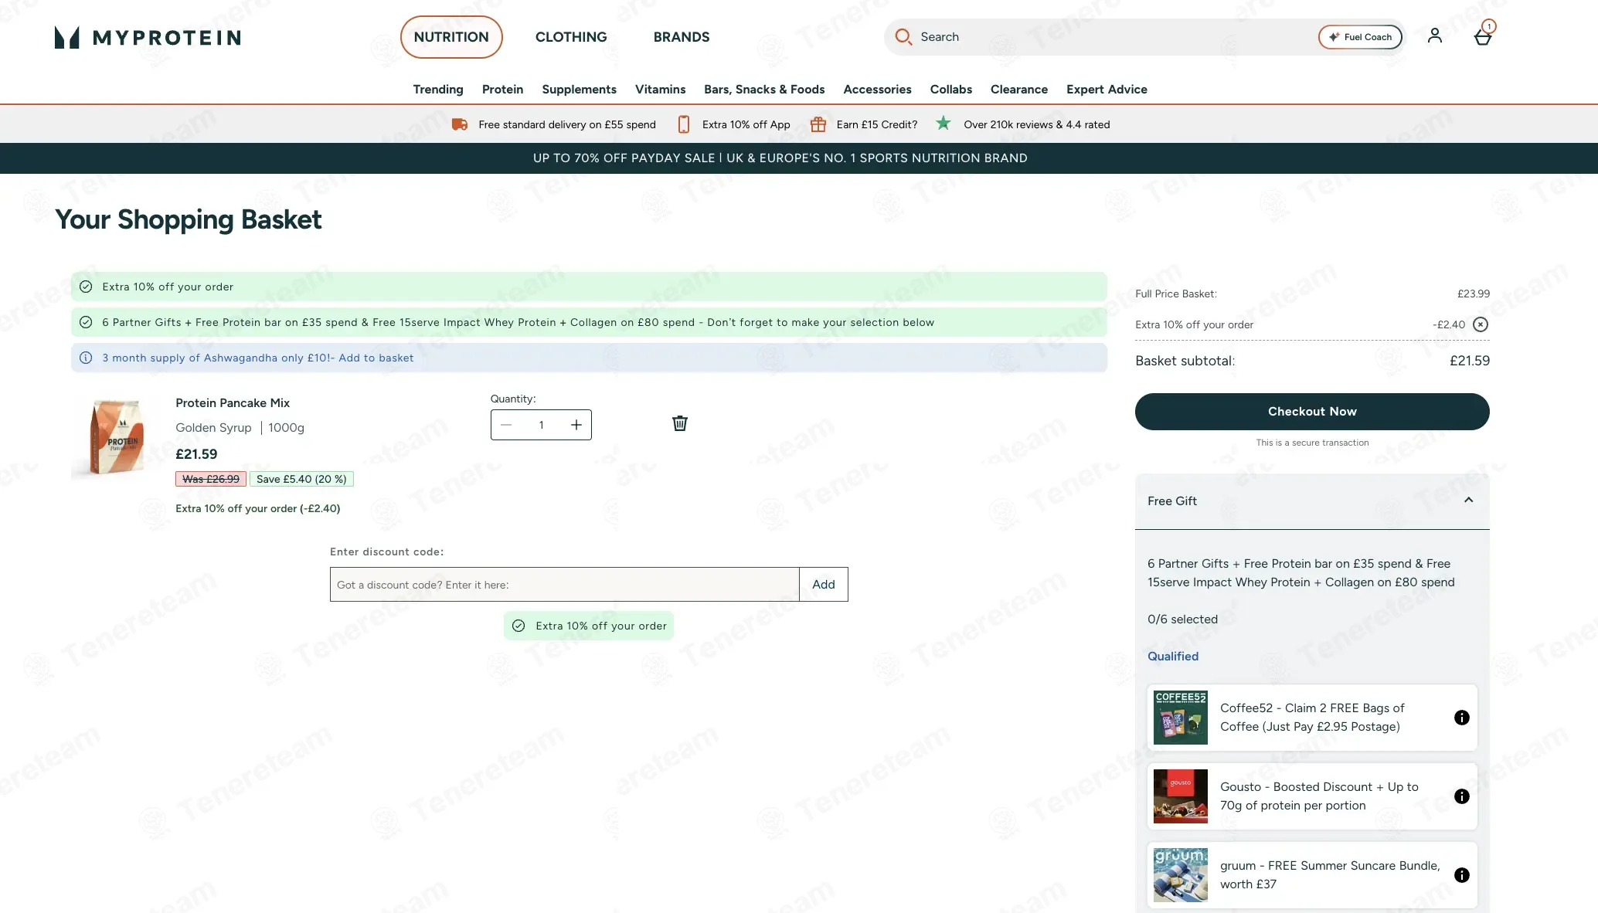Click the Ashwagandha offer info icon

pyautogui.click(x=86, y=358)
